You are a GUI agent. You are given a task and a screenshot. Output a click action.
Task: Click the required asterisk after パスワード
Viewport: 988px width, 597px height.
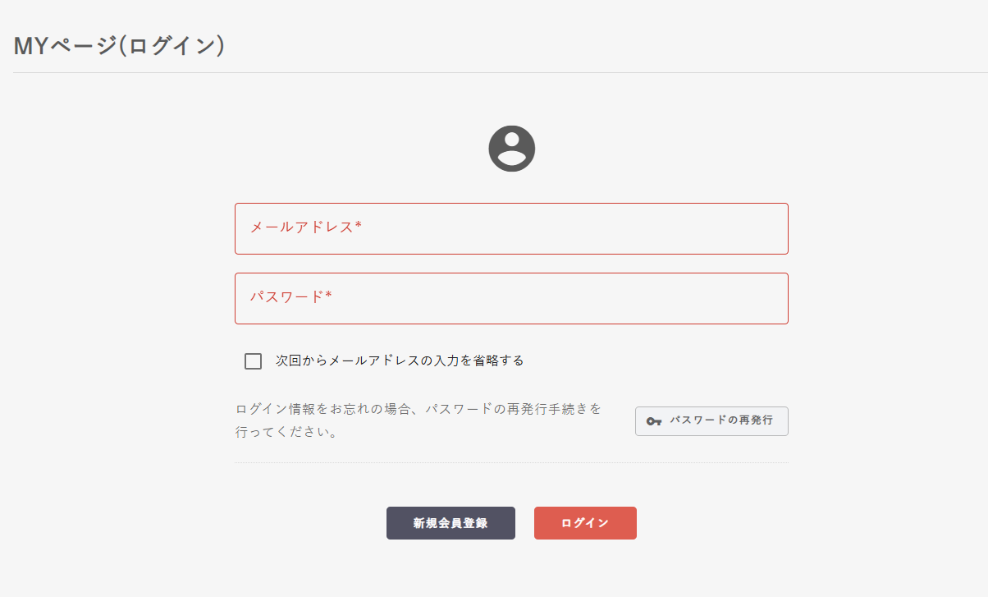329,296
